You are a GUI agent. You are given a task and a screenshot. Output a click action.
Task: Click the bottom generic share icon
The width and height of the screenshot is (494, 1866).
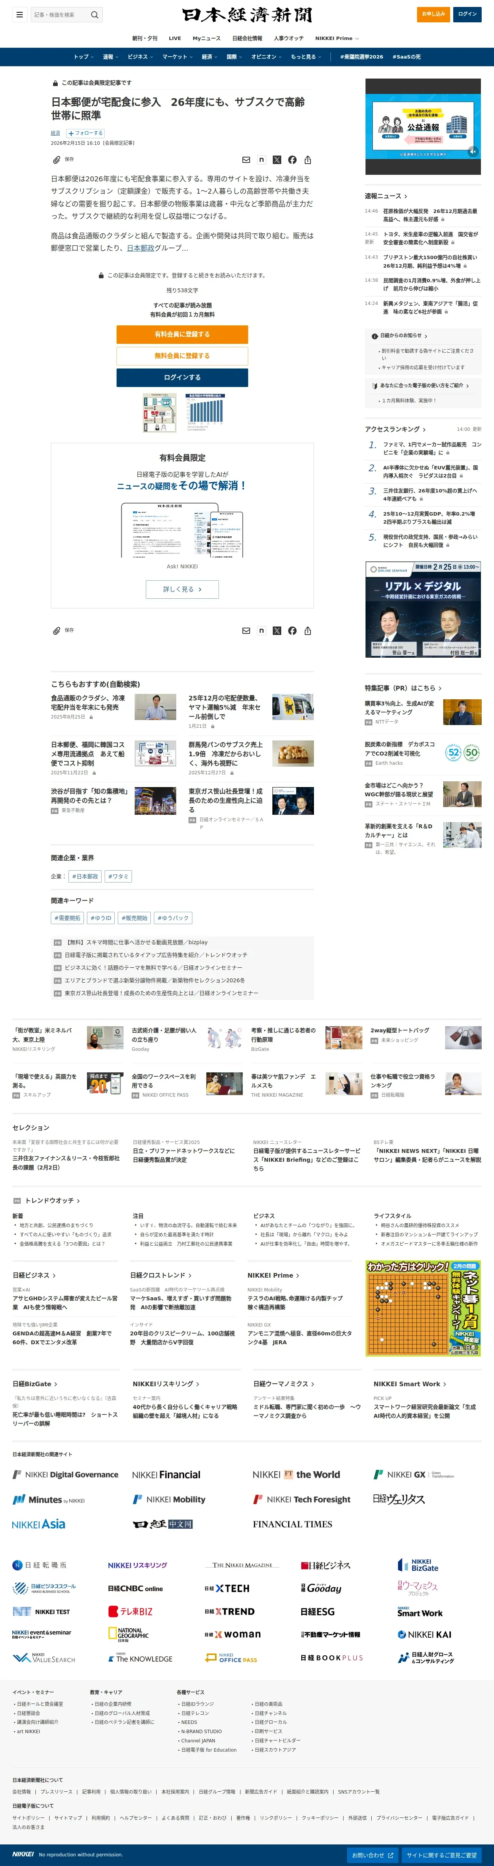click(307, 631)
